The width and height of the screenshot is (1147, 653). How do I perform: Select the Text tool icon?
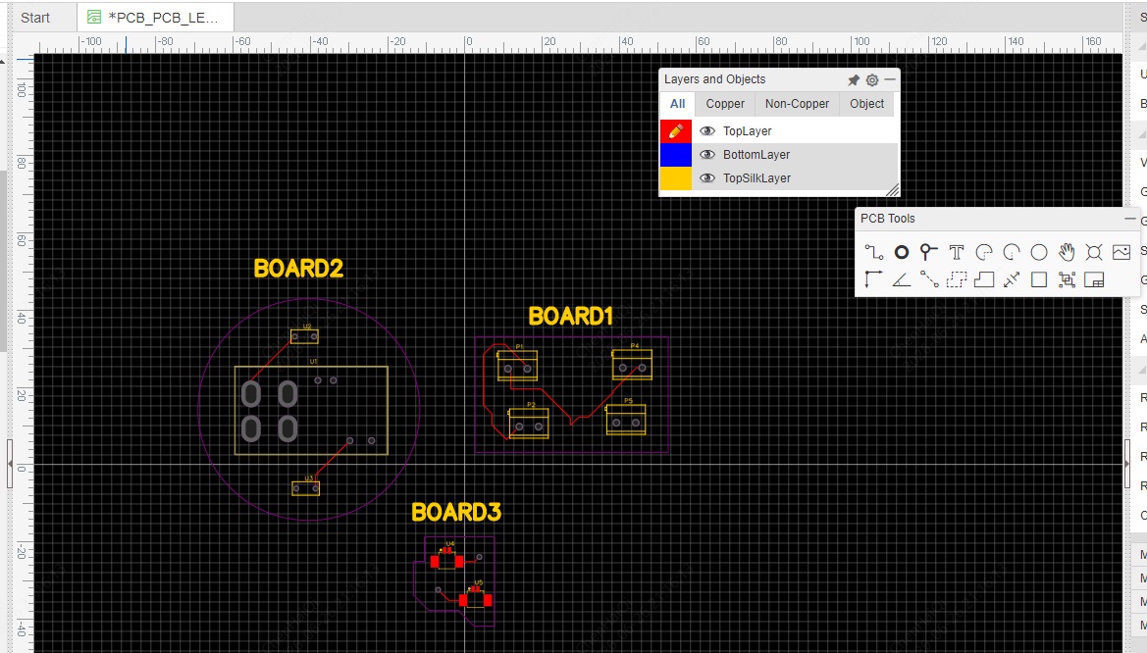point(956,252)
